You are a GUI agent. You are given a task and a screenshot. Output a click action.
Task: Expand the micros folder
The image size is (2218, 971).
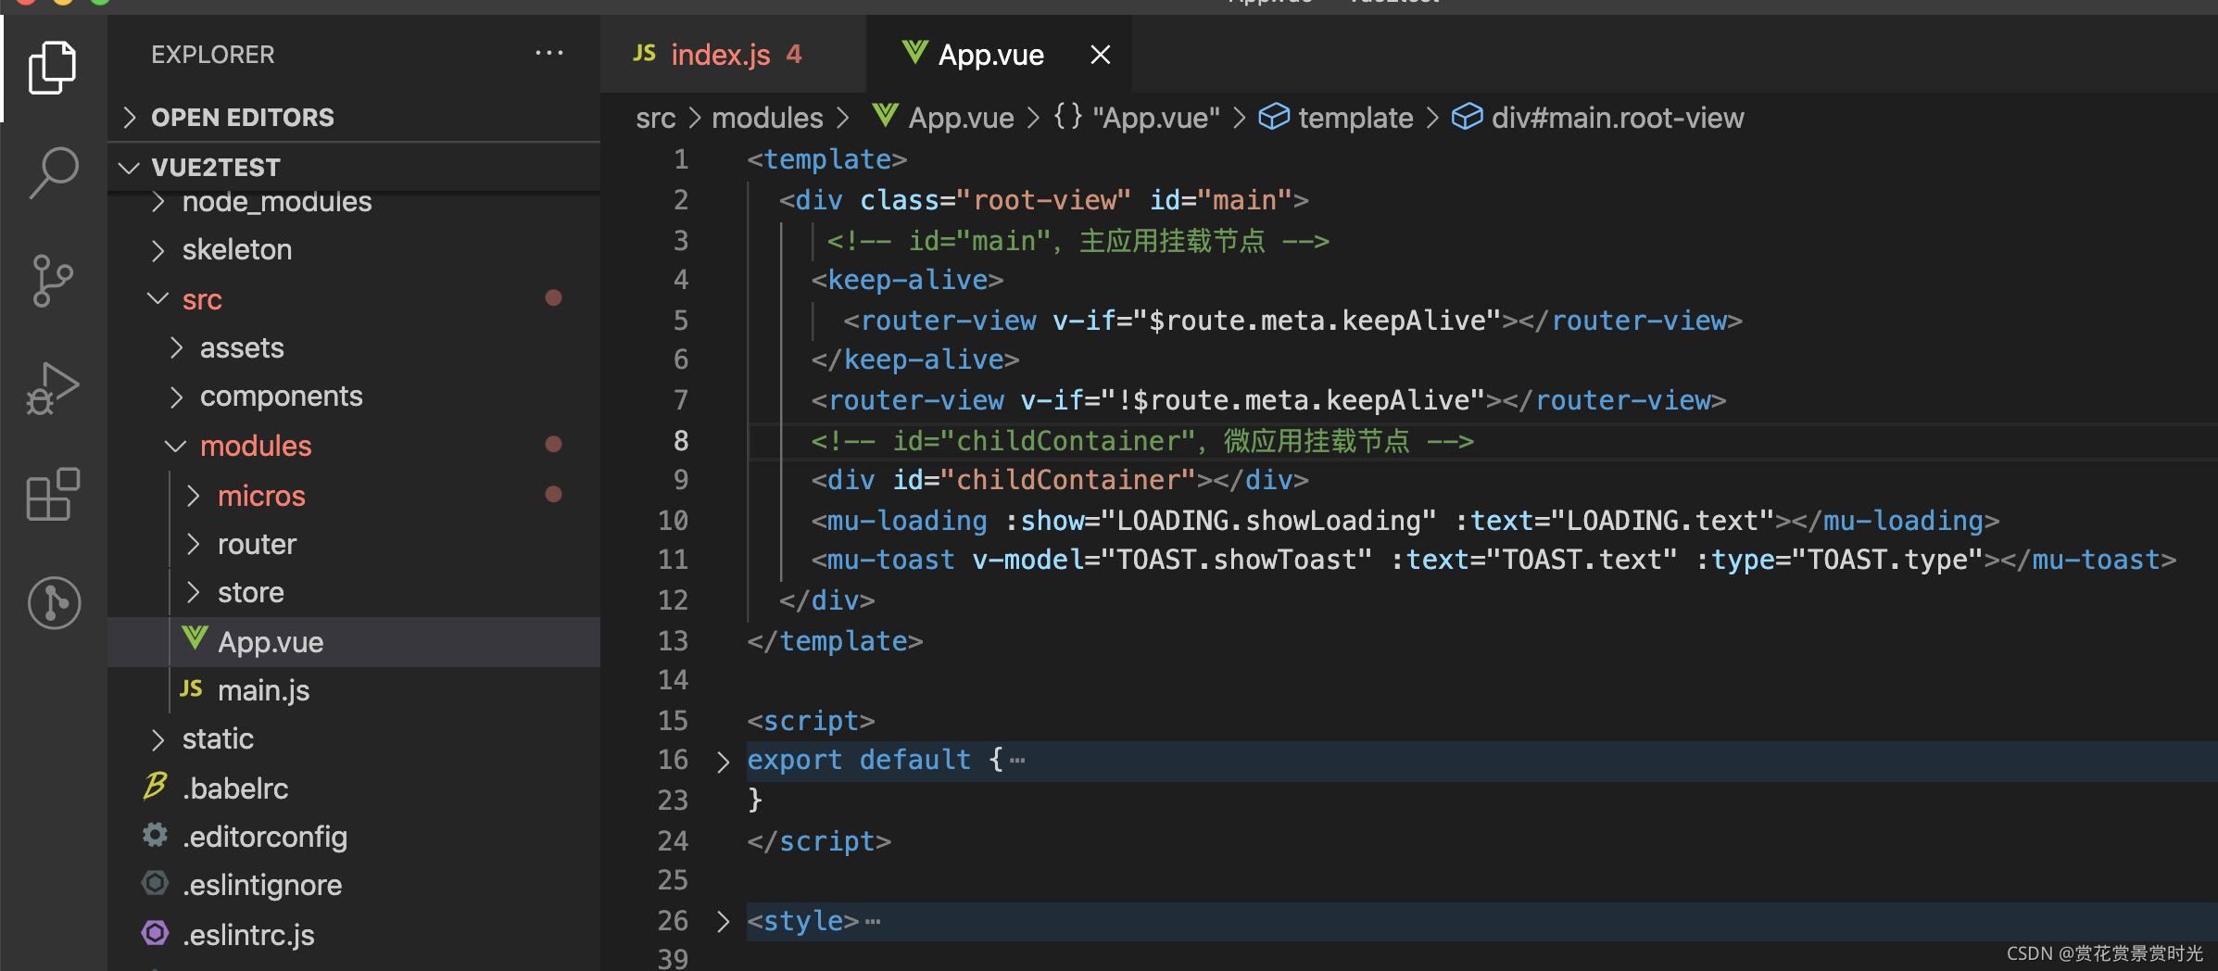(x=354, y=496)
